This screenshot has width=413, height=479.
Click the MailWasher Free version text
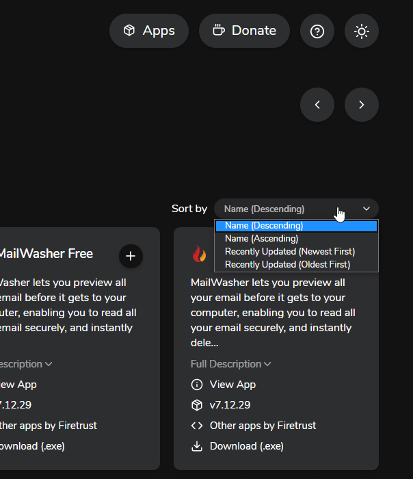click(16, 405)
